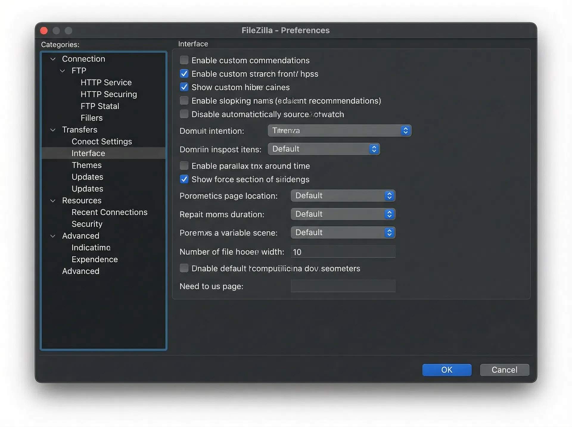Collapse the Transfers tree node
This screenshot has width=572, height=427.
tap(53, 130)
